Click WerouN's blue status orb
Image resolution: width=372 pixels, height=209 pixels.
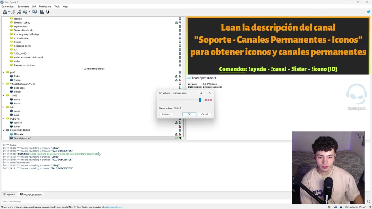pyautogui.click(x=11, y=134)
